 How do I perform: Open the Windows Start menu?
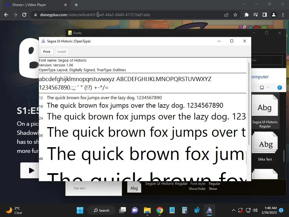tap(80, 210)
